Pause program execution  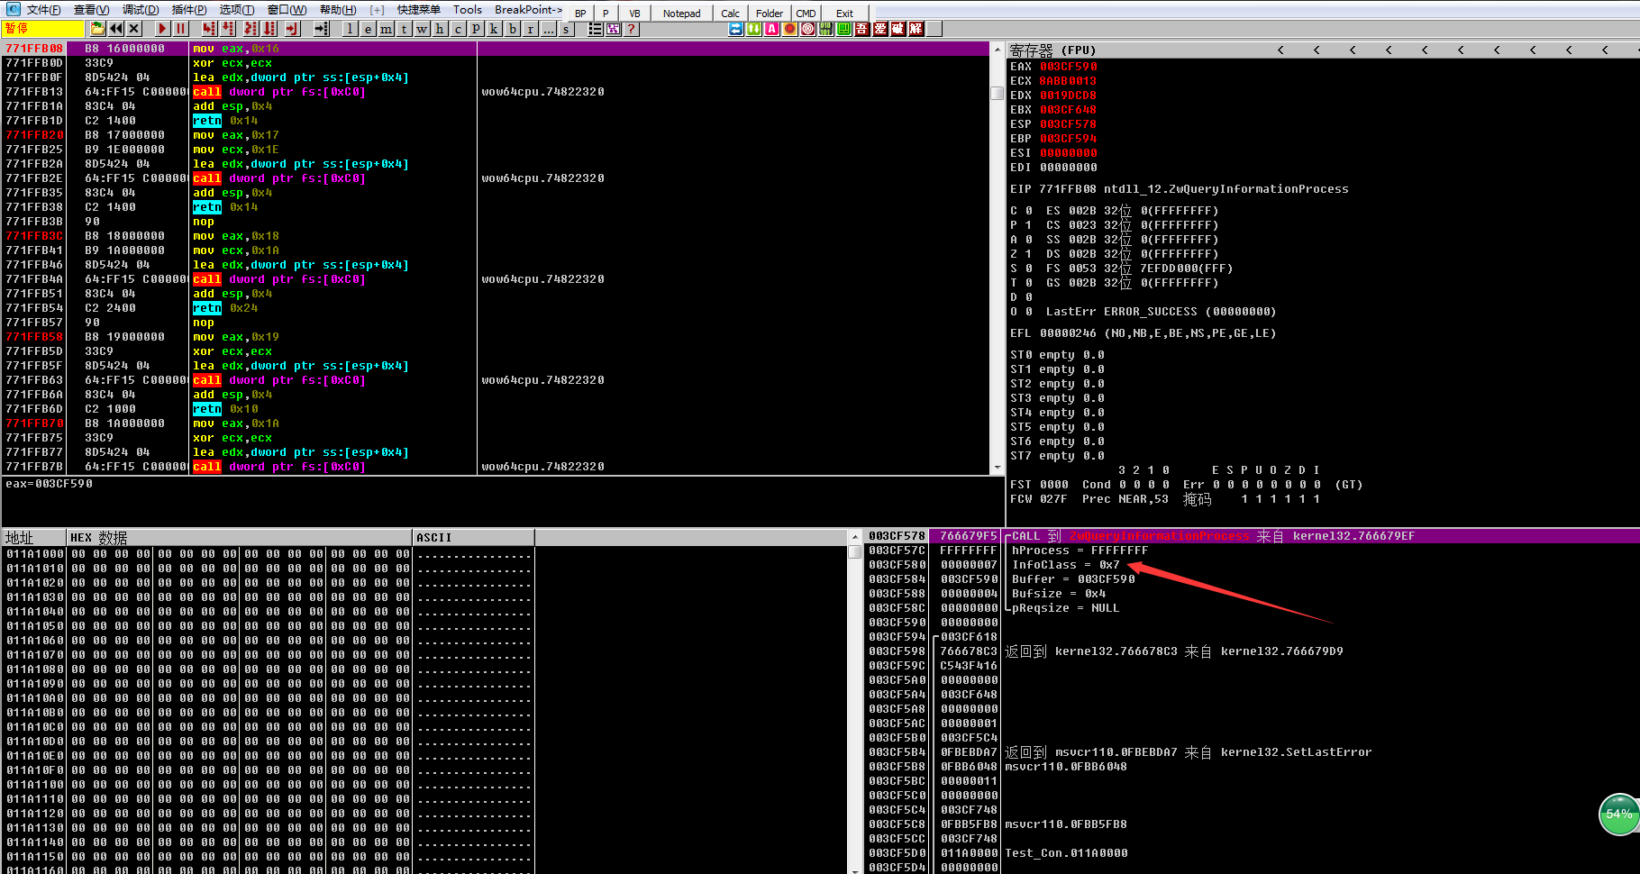(x=180, y=29)
